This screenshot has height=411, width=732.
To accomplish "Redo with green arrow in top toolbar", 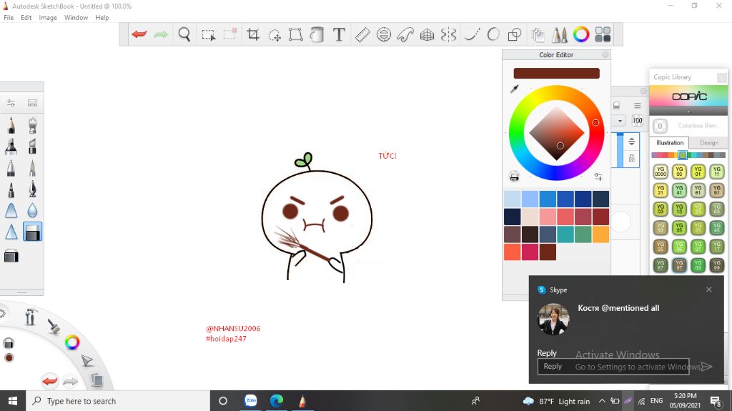I will (161, 34).
